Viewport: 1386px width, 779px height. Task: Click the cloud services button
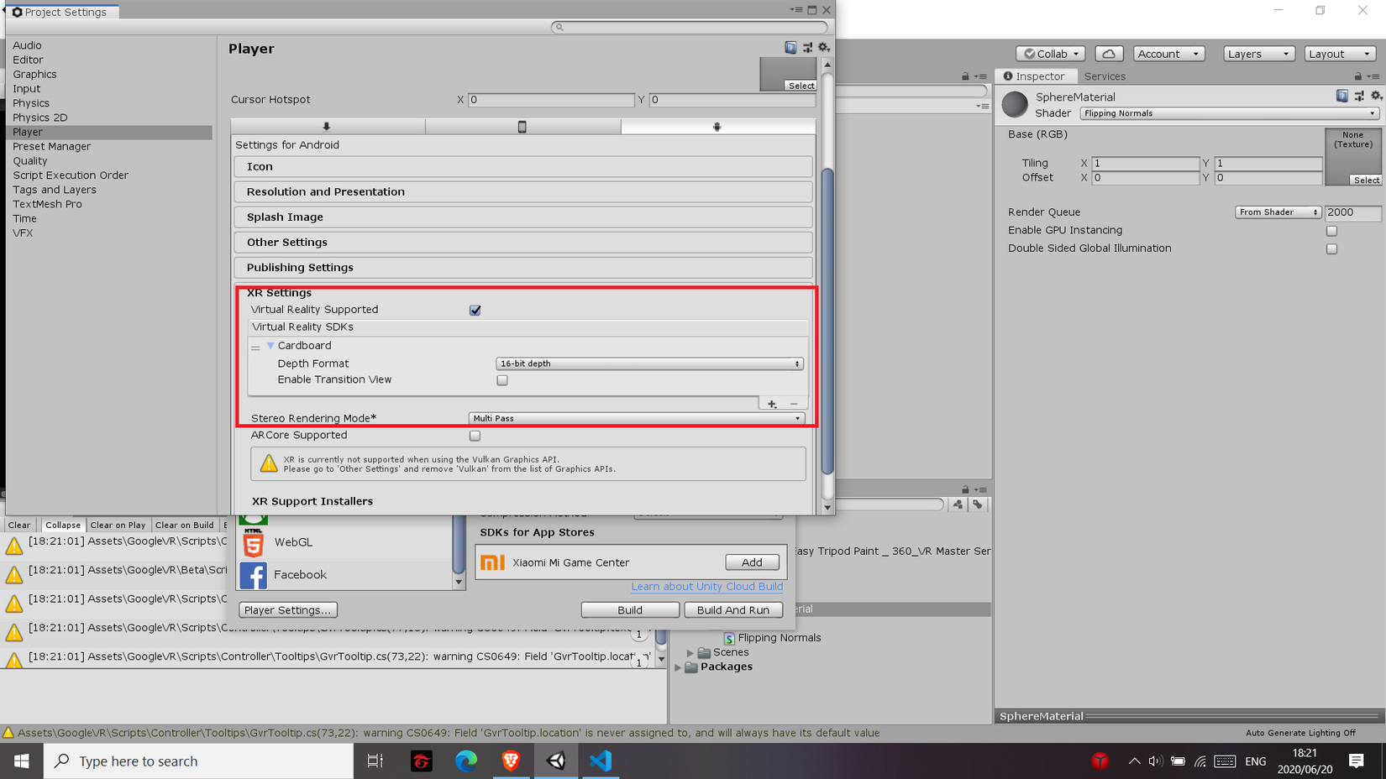(x=1109, y=54)
